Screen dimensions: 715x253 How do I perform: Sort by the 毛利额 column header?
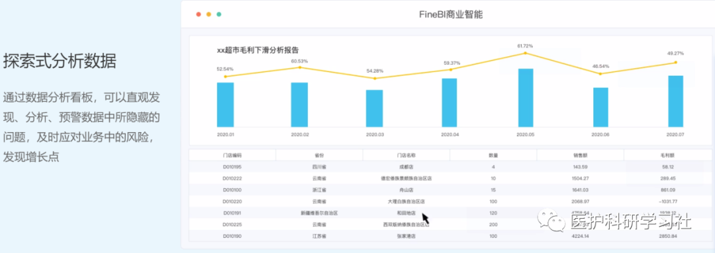(x=667, y=155)
